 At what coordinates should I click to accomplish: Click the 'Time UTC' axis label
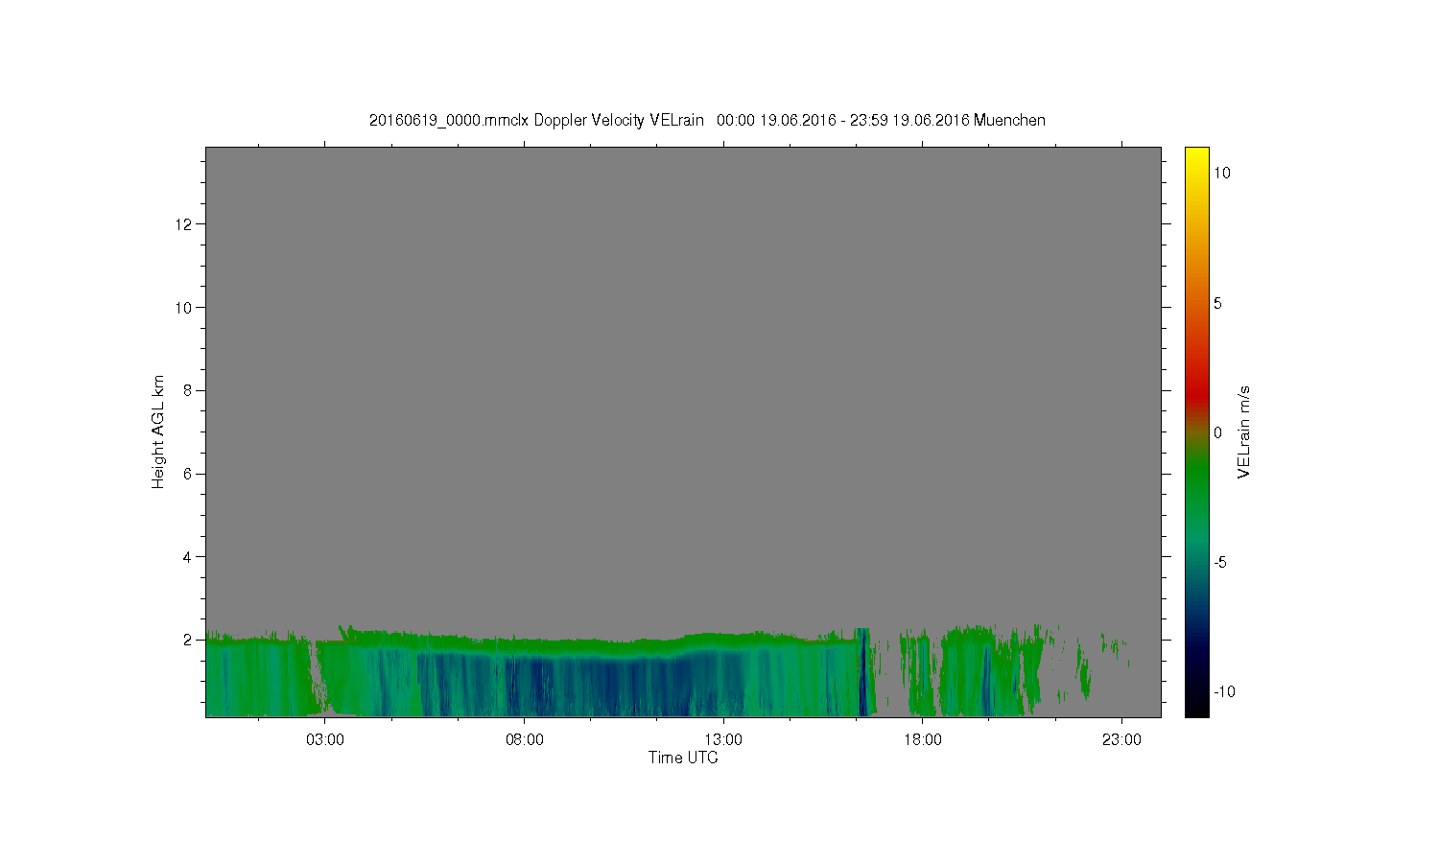tap(683, 758)
